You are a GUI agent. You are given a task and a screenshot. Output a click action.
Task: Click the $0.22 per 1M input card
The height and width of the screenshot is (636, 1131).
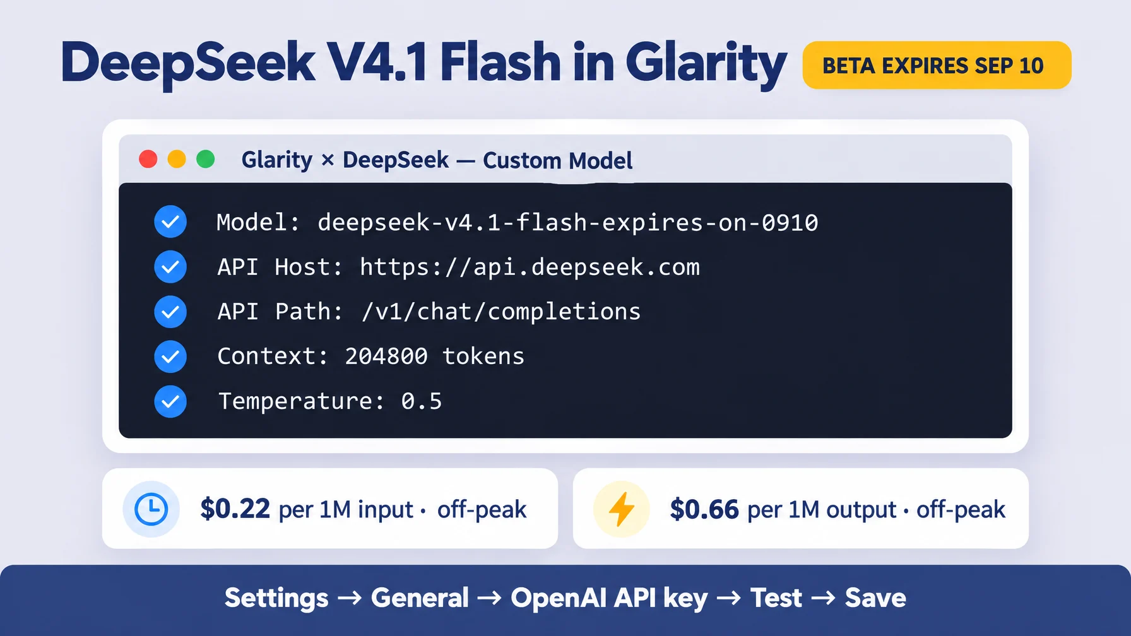(x=330, y=509)
